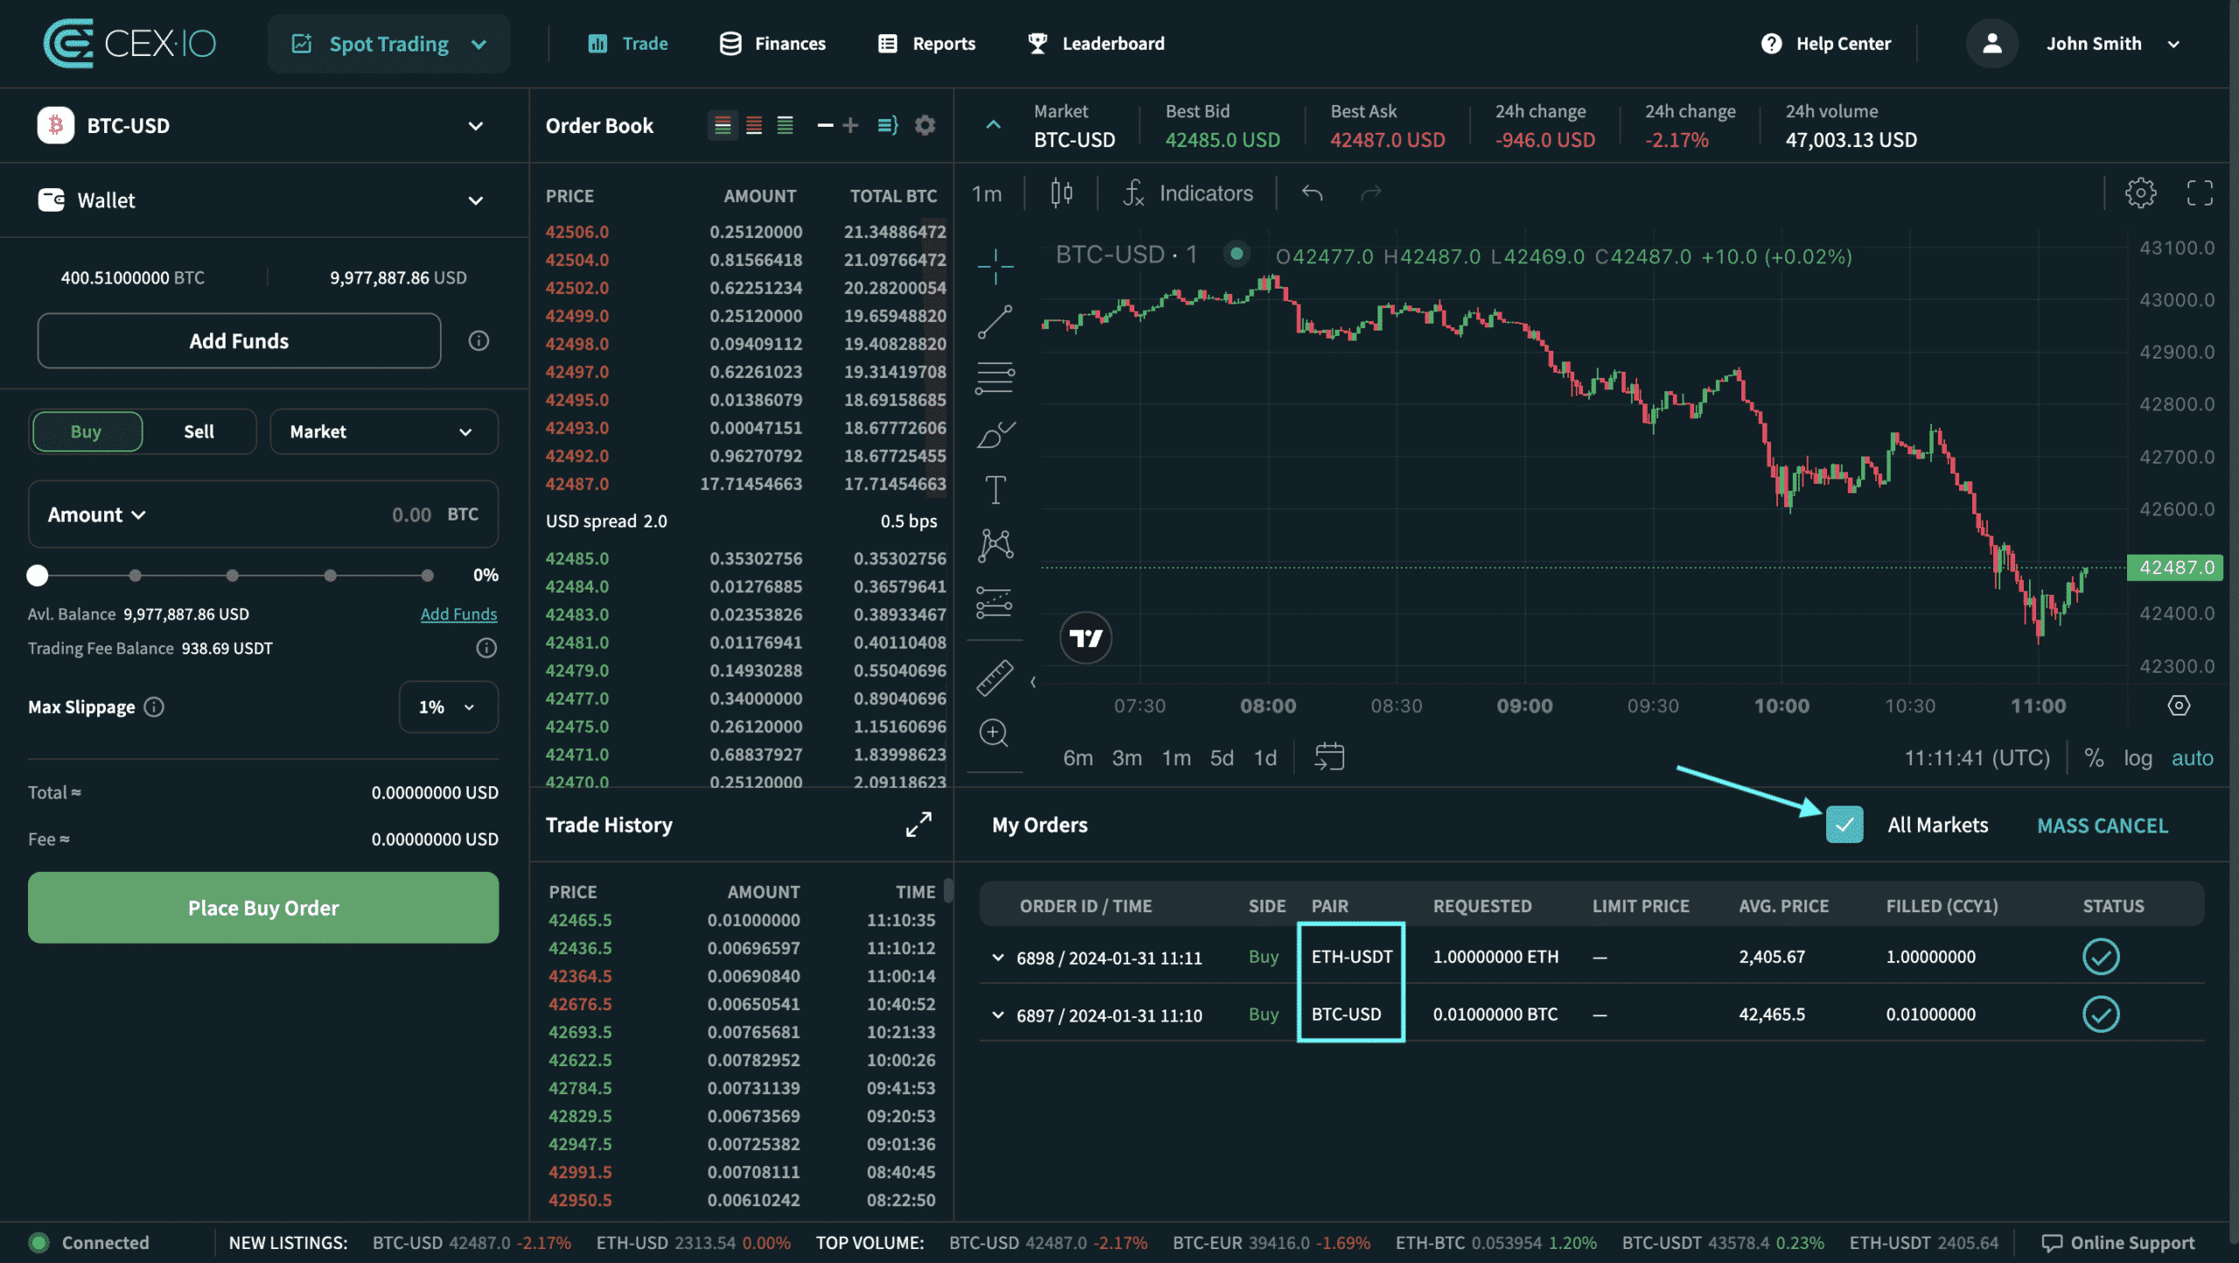
Task: Select the text annotation tool
Action: (x=995, y=490)
